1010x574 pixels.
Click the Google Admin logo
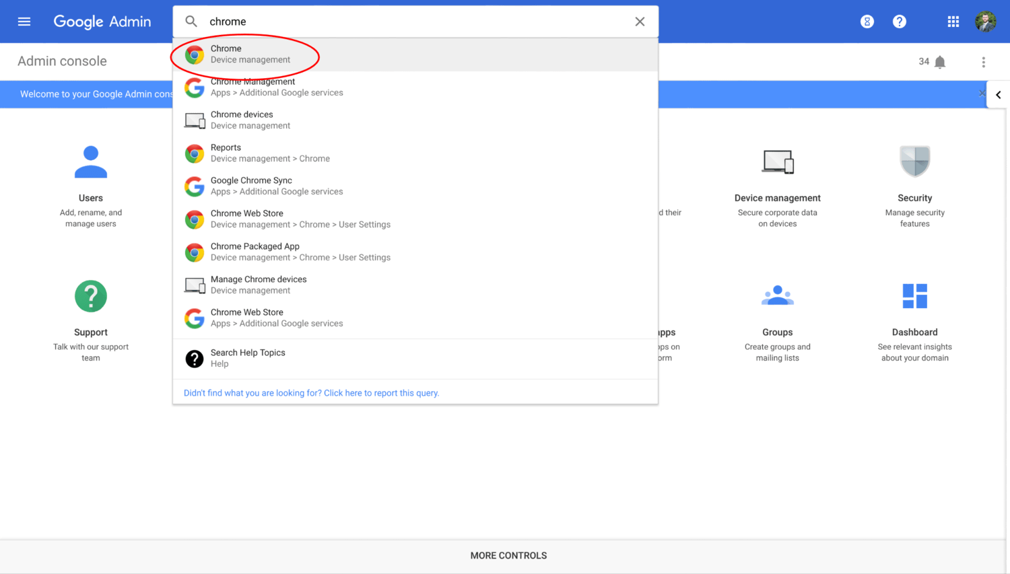pos(102,22)
